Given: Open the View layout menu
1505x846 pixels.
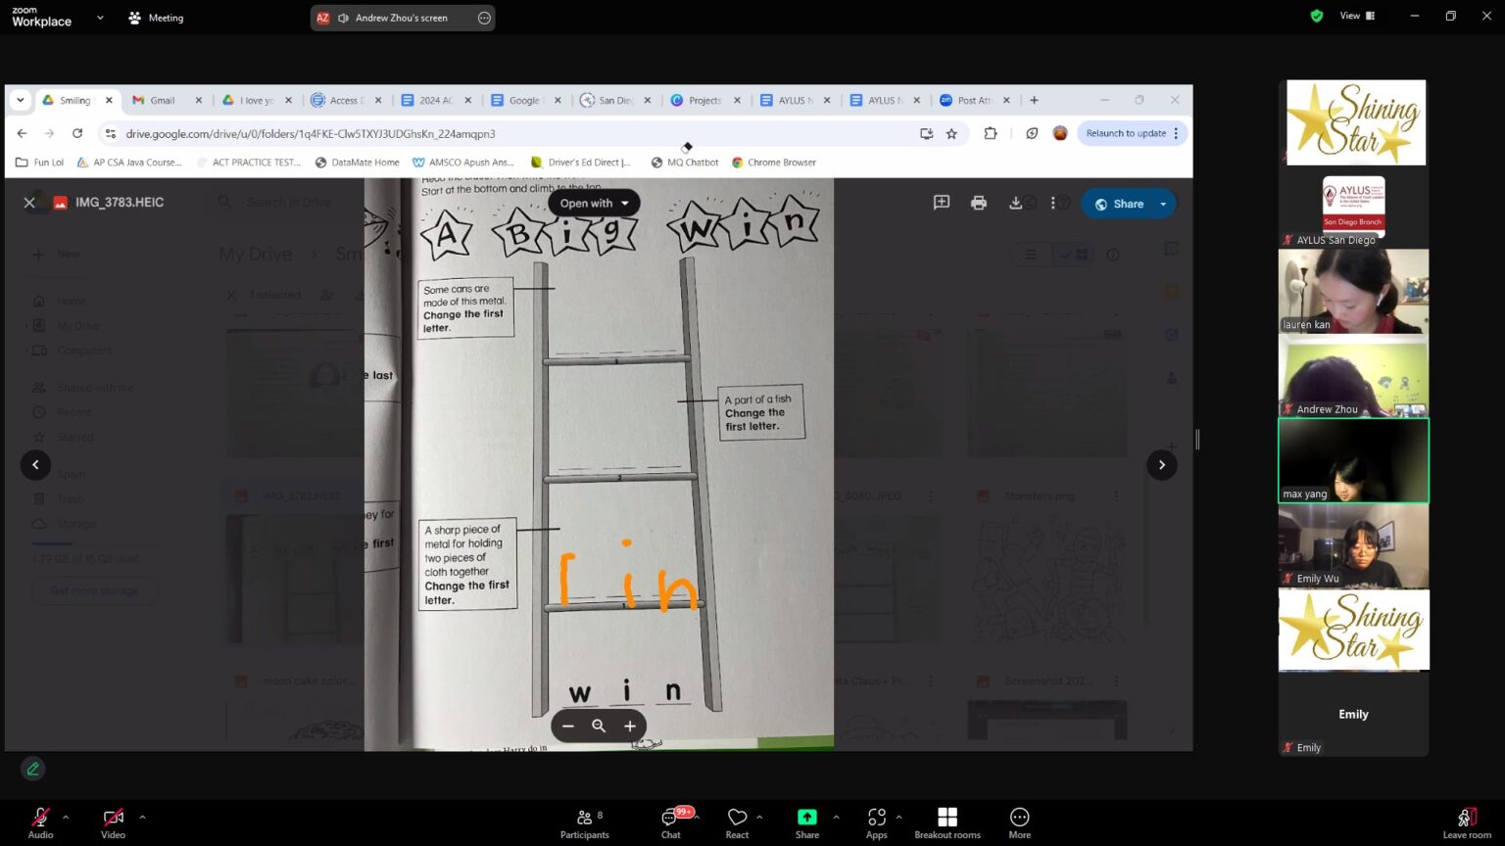Looking at the screenshot, I should click(x=1357, y=16).
